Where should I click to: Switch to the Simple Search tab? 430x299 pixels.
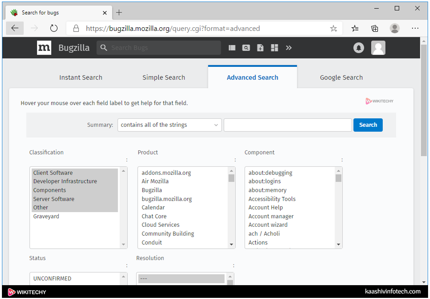point(164,78)
